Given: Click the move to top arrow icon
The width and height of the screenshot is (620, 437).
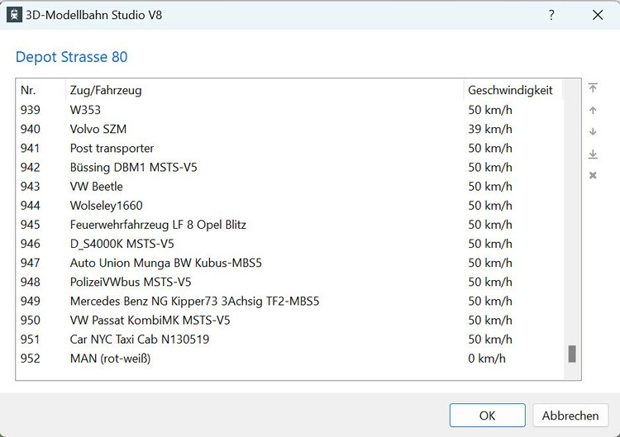Looking at the screenshot, I should (x=593, y=88).
